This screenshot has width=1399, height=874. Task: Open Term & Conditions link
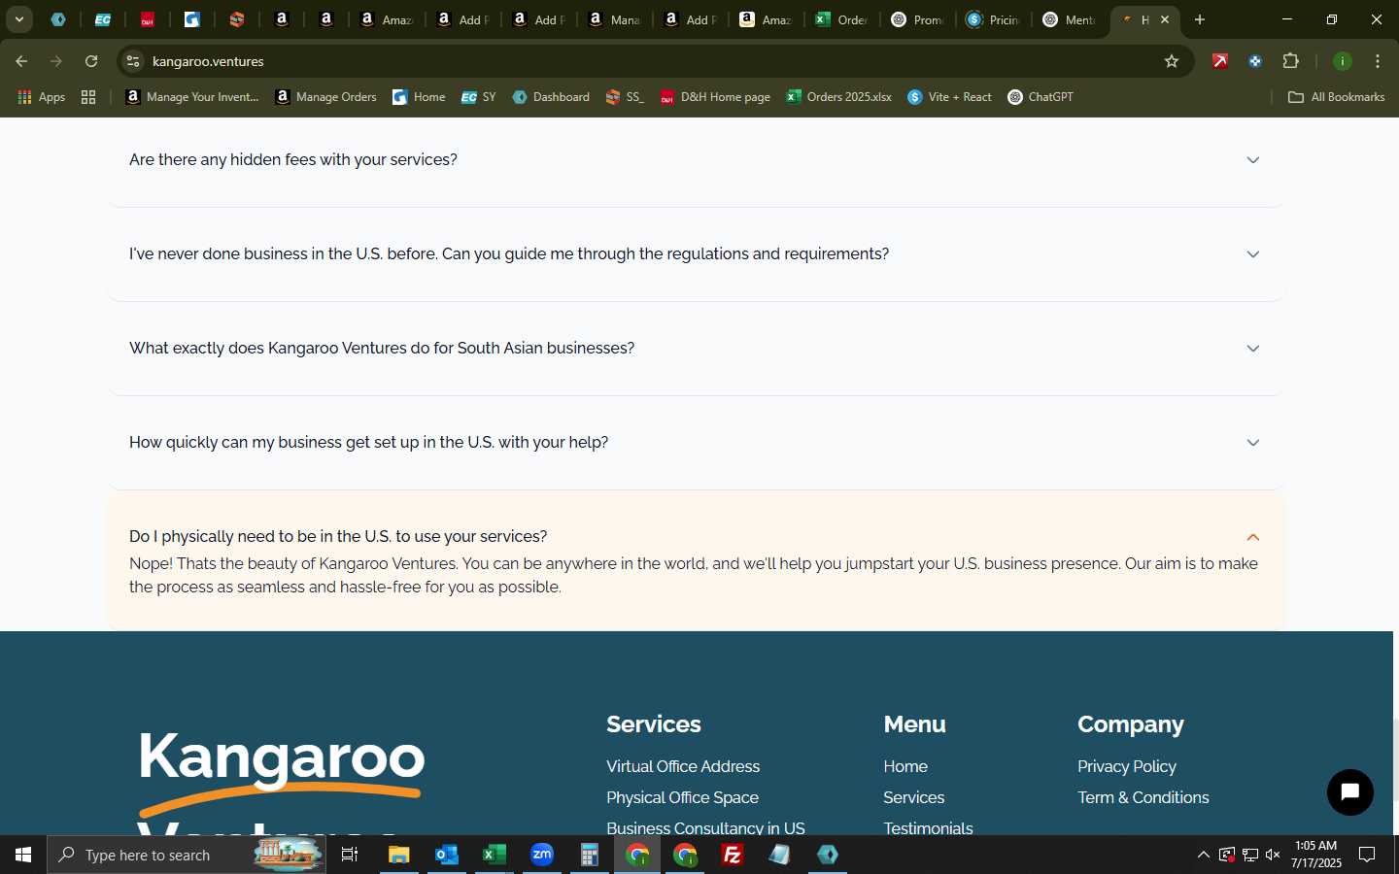pos(1143,797)
